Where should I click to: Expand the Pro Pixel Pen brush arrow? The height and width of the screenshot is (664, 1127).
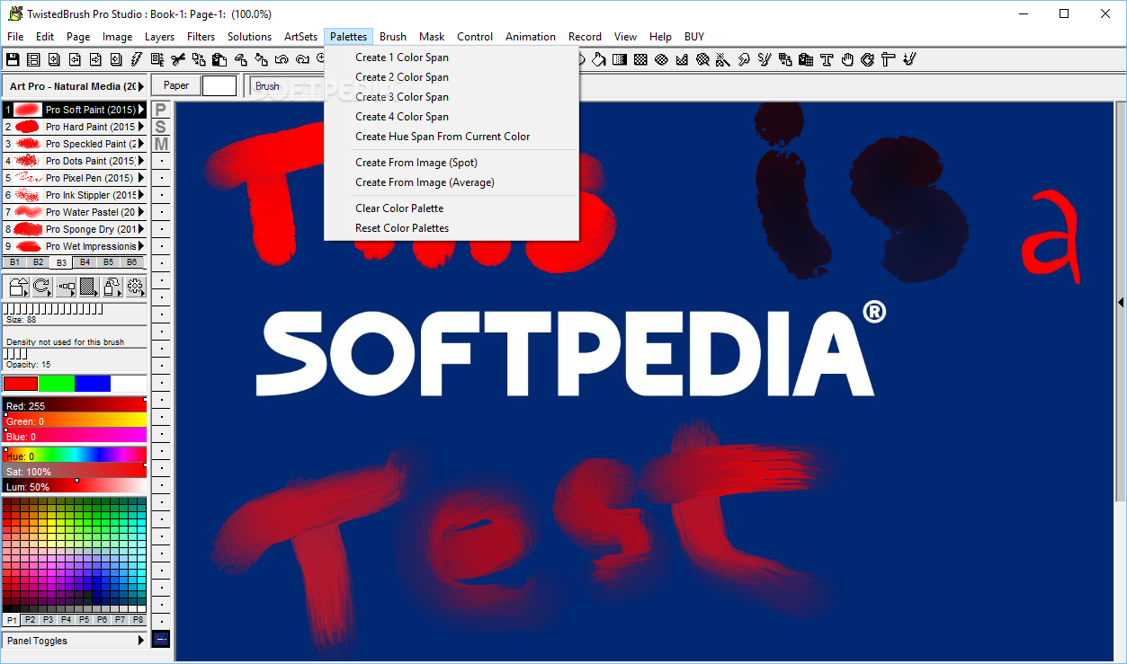[141, 178]
